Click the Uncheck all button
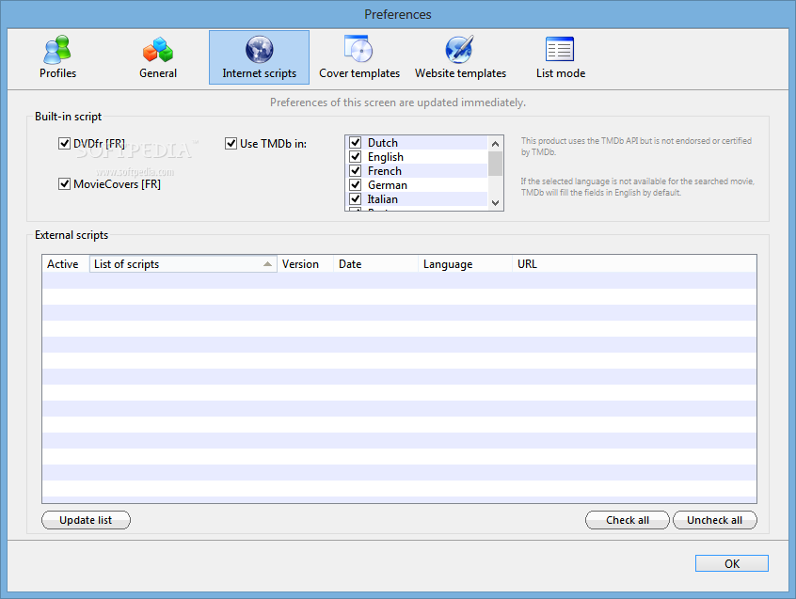The height and width of the screenshot is (599, 796). pos(715,520)
